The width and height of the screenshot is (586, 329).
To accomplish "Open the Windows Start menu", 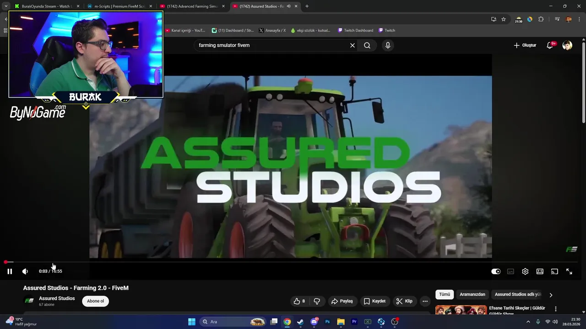I will pyautogui.click(x=192, y=322).
